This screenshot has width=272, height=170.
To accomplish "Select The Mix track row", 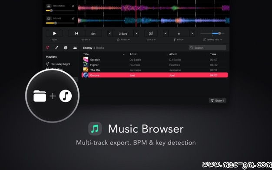I will pyautogui.click(x=155, y=70).
